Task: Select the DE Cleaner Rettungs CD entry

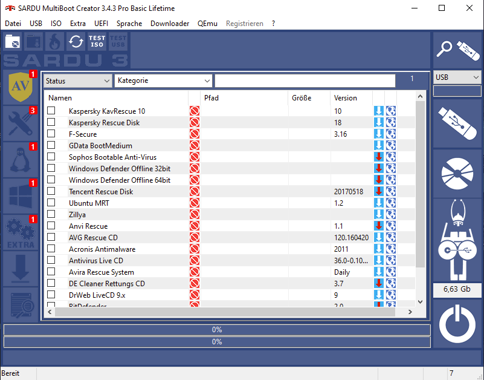Action: click(x=107, y=284)
